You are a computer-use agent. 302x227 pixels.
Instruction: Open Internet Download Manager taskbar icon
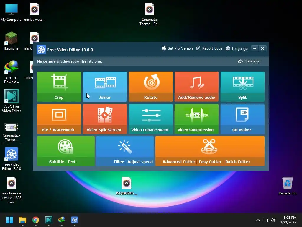click(61, 220)
